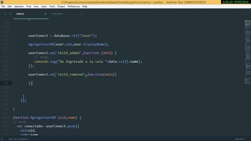Open the Edit menu
This screenshot has width=251, height=141.
click(x=9, y=6)
